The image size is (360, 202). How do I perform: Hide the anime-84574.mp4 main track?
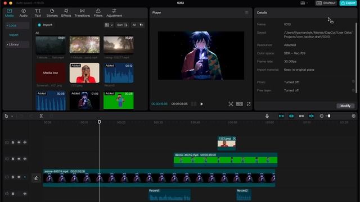tap(19, 177)
